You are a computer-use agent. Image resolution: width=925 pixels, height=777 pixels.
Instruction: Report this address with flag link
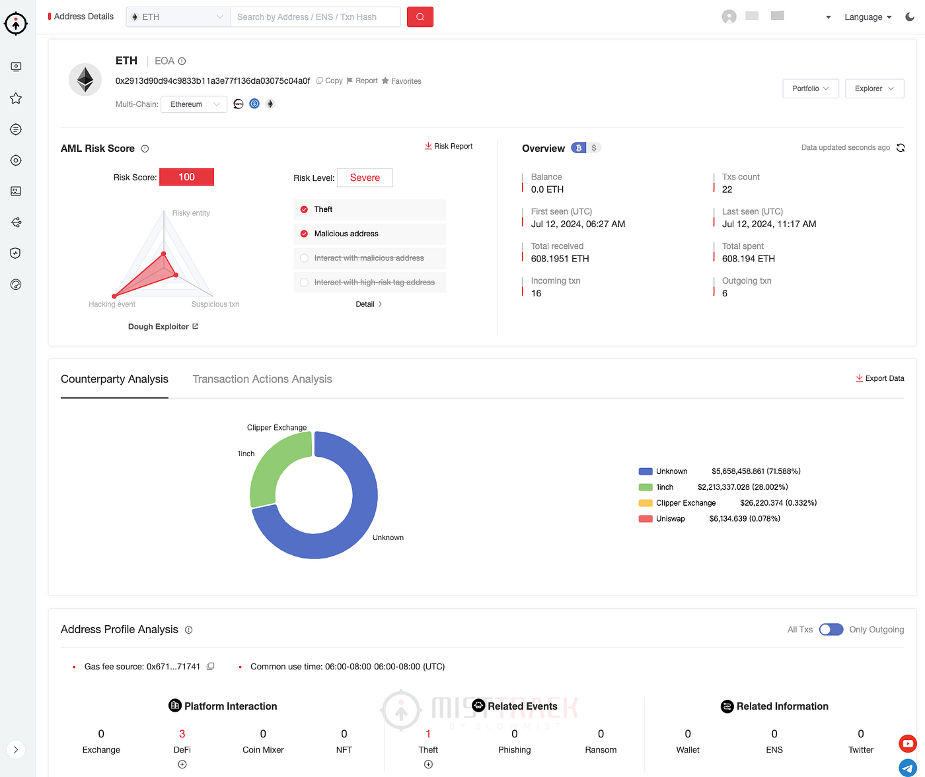point(362,81)
